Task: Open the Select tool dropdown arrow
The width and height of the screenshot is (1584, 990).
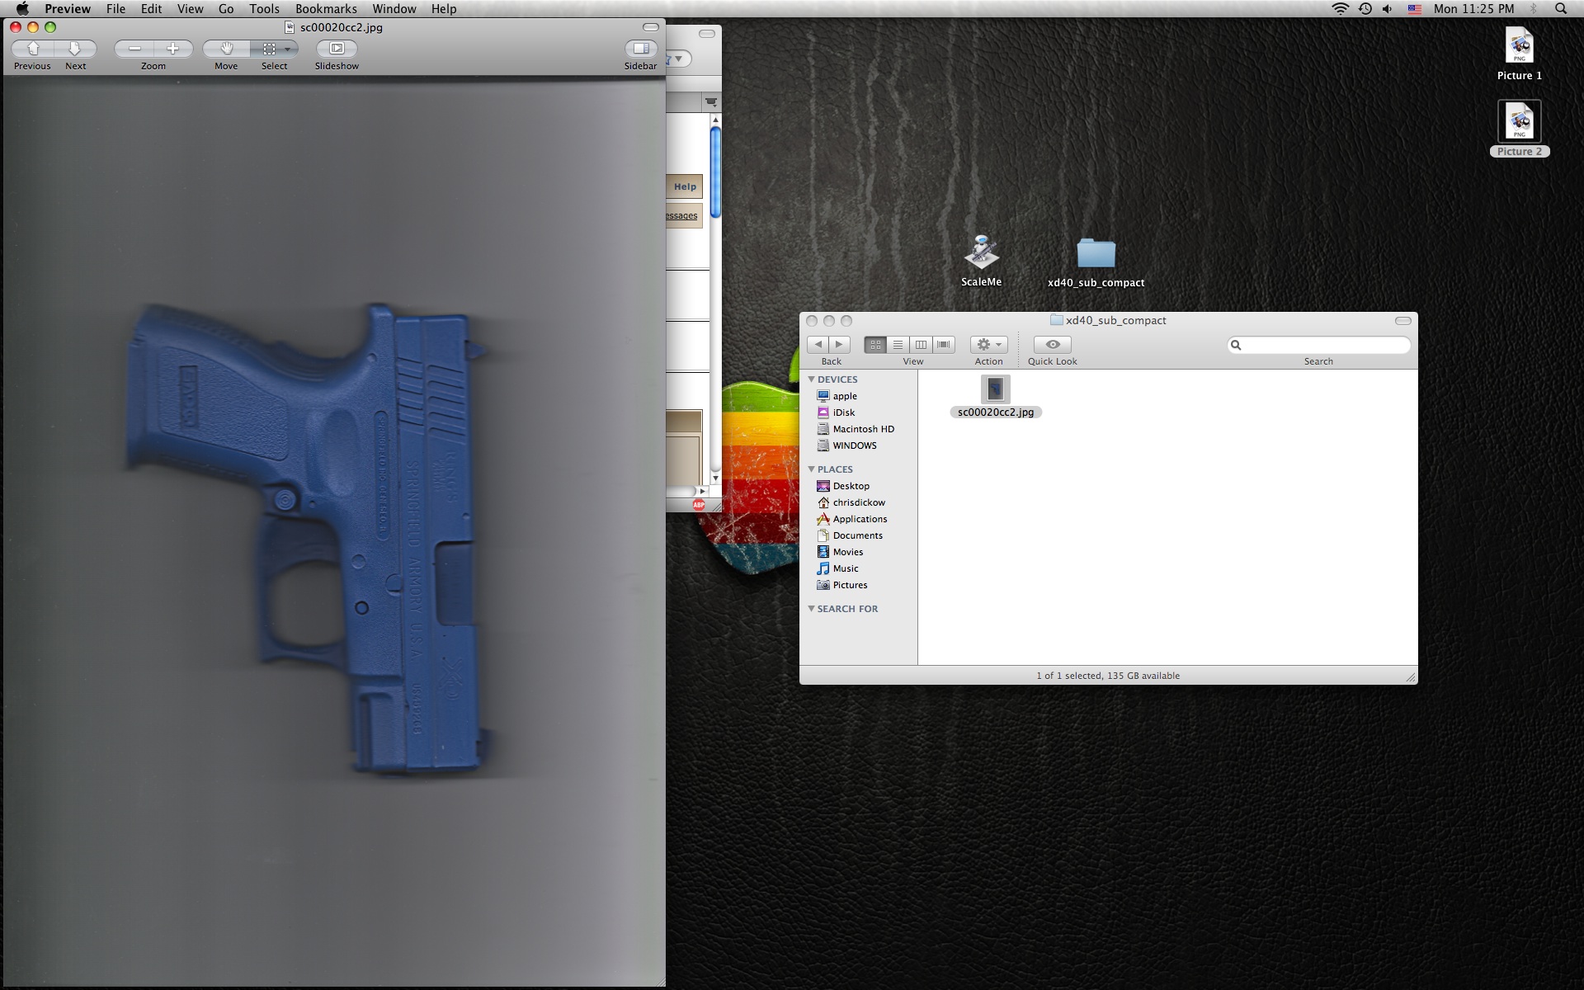Action: pyautogui.click(x=286, y=49)
